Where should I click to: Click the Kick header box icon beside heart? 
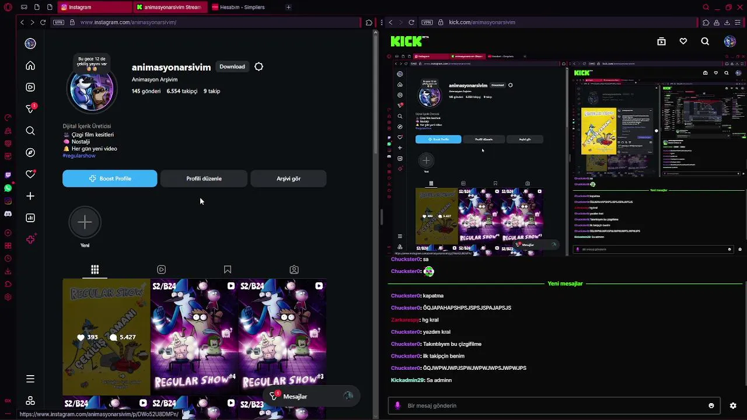(661, 41)
